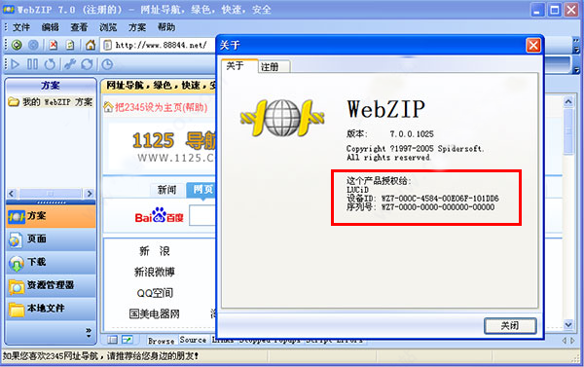Open 国美电器网 link
This screenshot has height=367, width=584.
pos(154,313)
